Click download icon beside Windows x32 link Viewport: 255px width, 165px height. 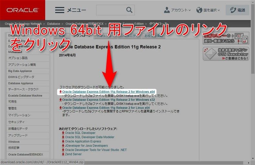[x=60, y=100]
